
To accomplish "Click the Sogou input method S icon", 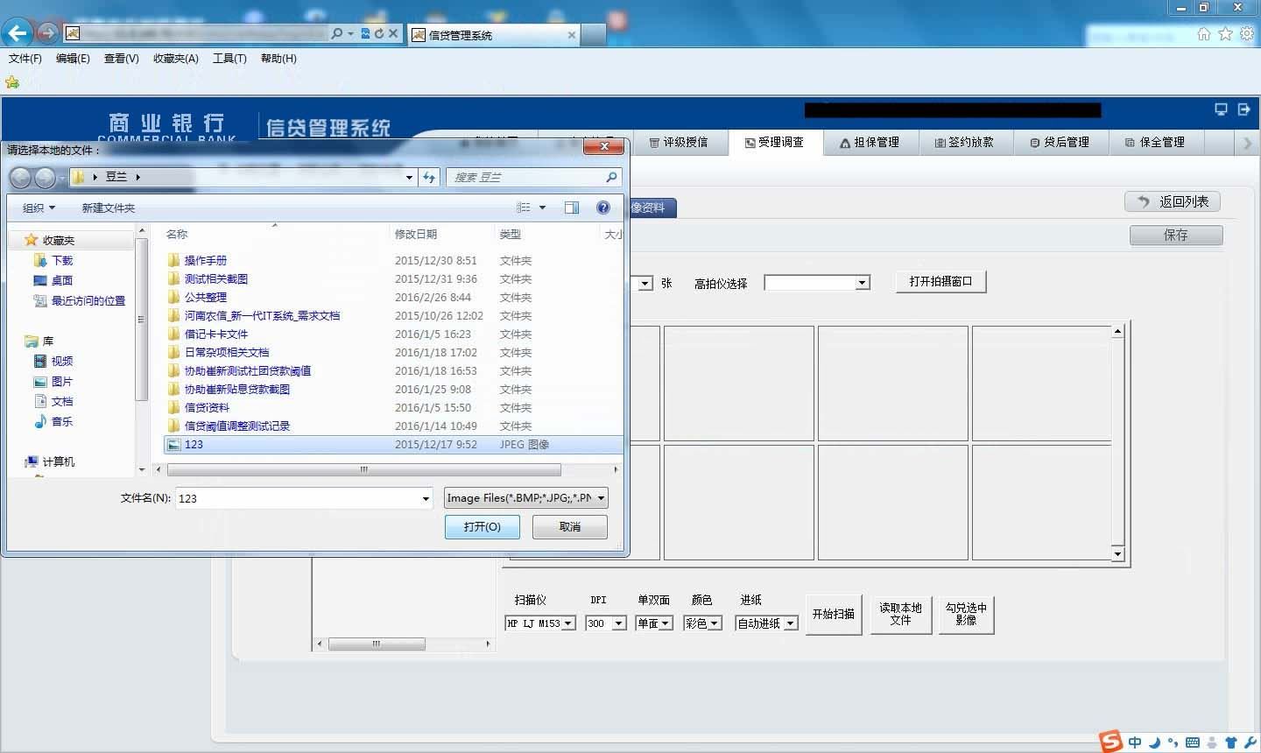I will point(1111,741).
